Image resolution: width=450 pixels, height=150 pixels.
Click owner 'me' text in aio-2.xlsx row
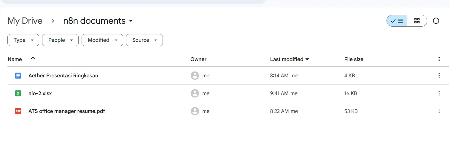tap(206, 93)
